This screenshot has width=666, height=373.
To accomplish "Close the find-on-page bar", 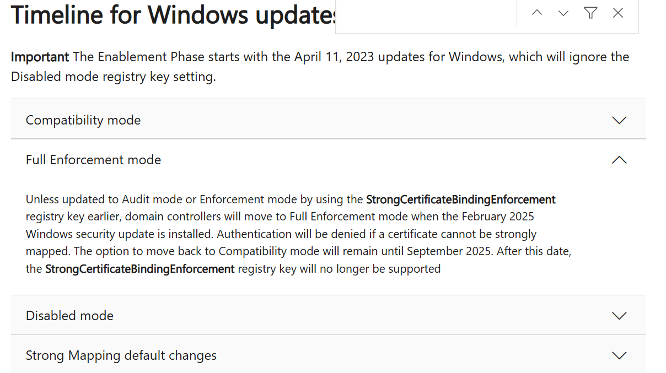I will coord(618,13).
